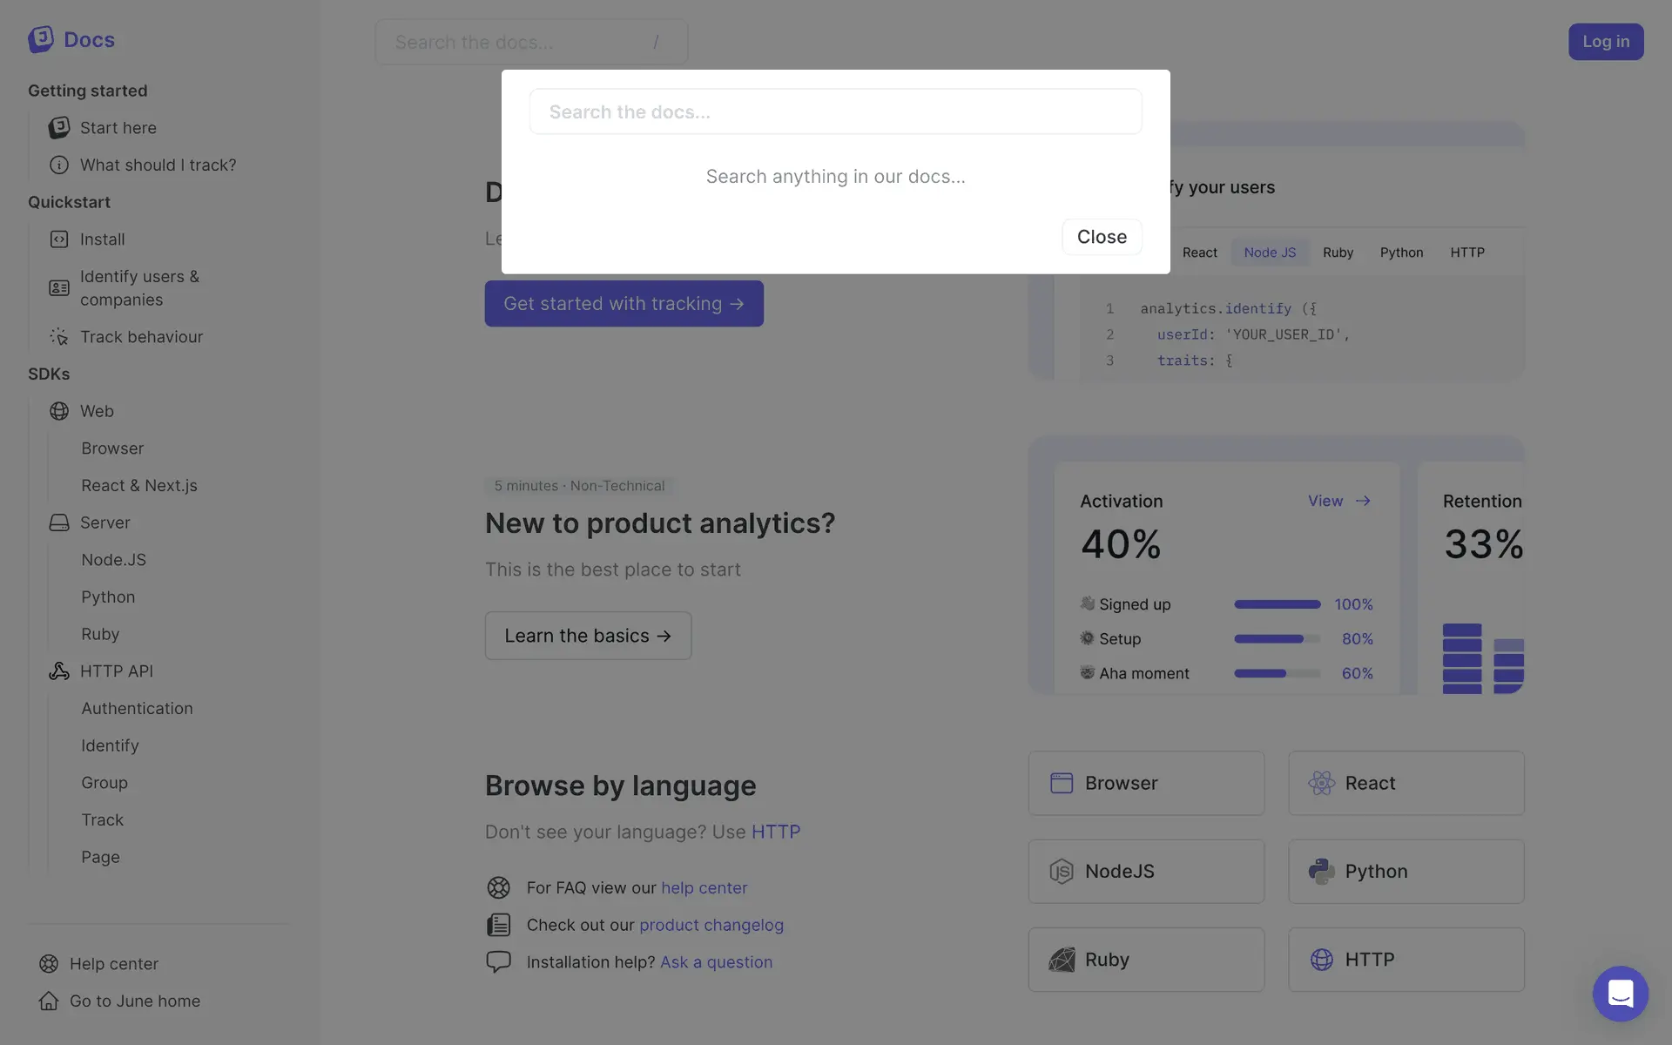Viewport: 1672px width, 1045px height.
Task: Click the Web globe icon in SDKs
Action: click(x=59, y=411)
